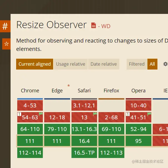
Task: Select Edge 79-110 cell
Action: pyautogui.click(x=57, y=129)
